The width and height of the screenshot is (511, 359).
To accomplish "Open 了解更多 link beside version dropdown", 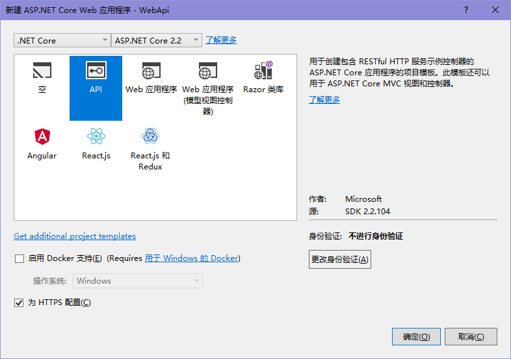I will tap(221, 40).
